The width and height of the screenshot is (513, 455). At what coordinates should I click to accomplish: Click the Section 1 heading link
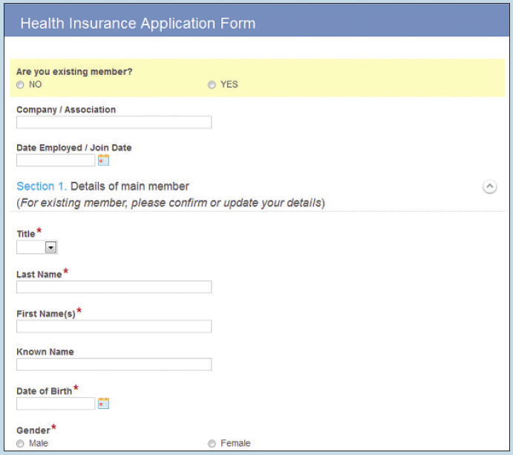click(x=42, y=186)
